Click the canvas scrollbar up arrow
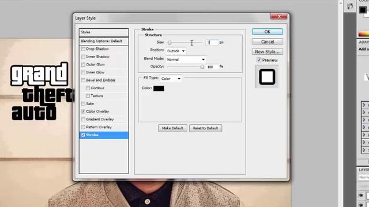Image resolution: width=369 pixels, height=207 pixels. [341, 3]
